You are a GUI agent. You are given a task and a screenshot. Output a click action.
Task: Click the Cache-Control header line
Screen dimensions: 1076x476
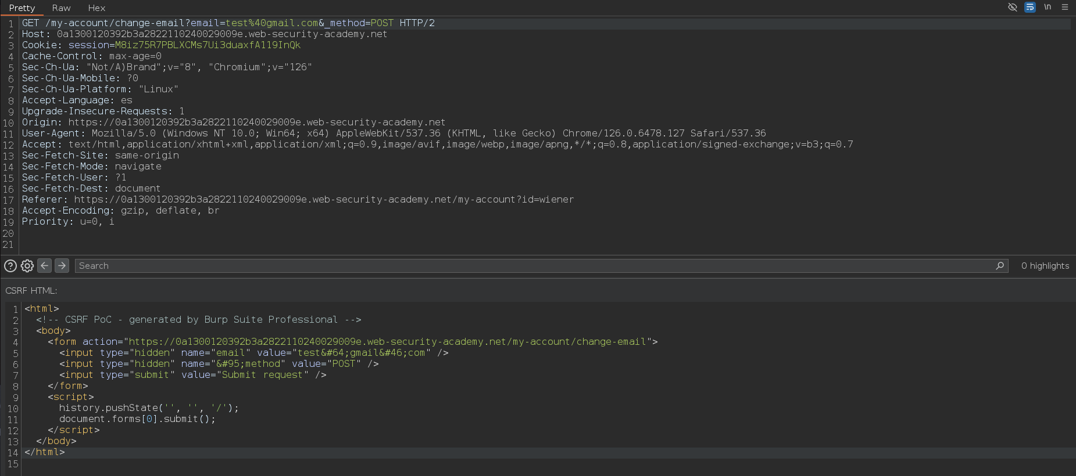92,56
